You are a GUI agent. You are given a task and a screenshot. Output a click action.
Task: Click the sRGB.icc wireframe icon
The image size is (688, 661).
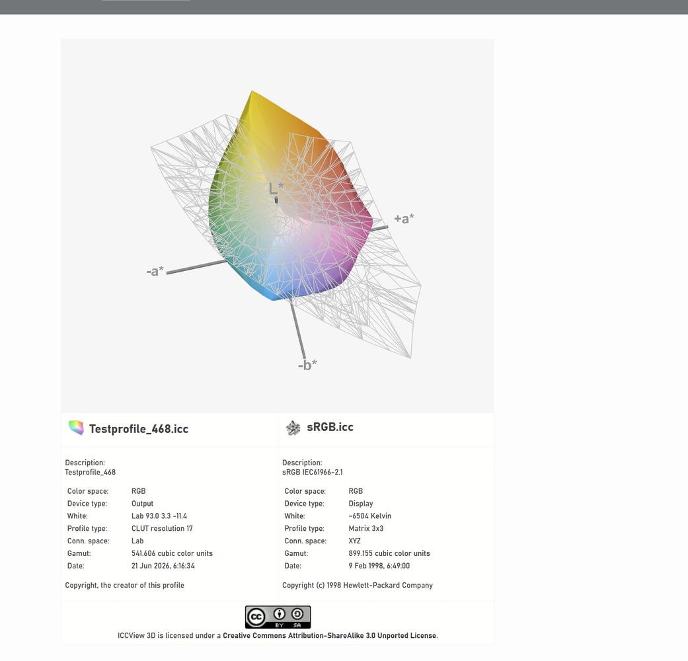point(293,428)
